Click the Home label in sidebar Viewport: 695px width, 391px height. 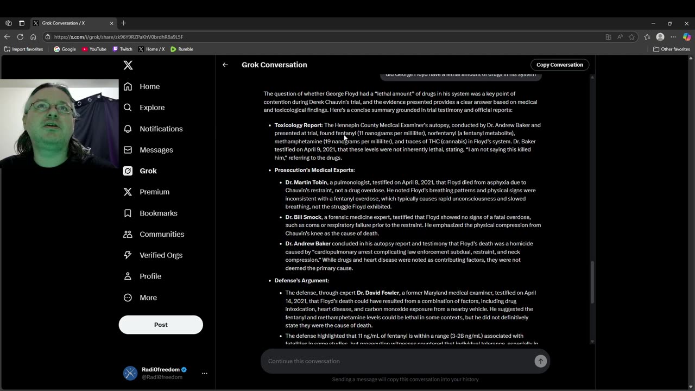(150, 86)
